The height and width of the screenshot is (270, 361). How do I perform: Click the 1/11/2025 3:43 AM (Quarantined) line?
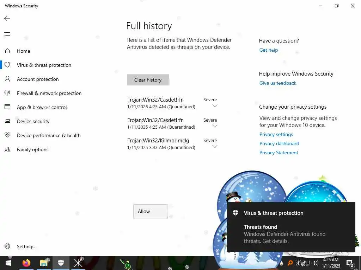161,147
